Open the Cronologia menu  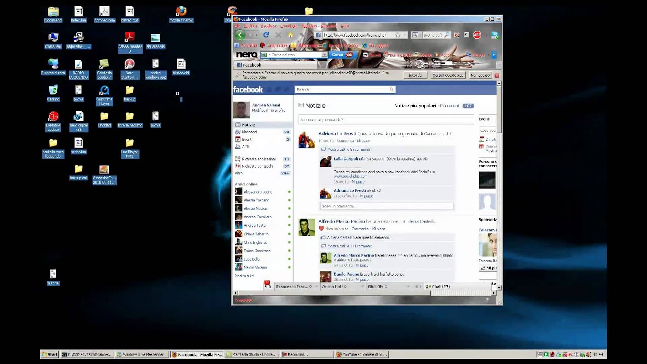(289, 26)
